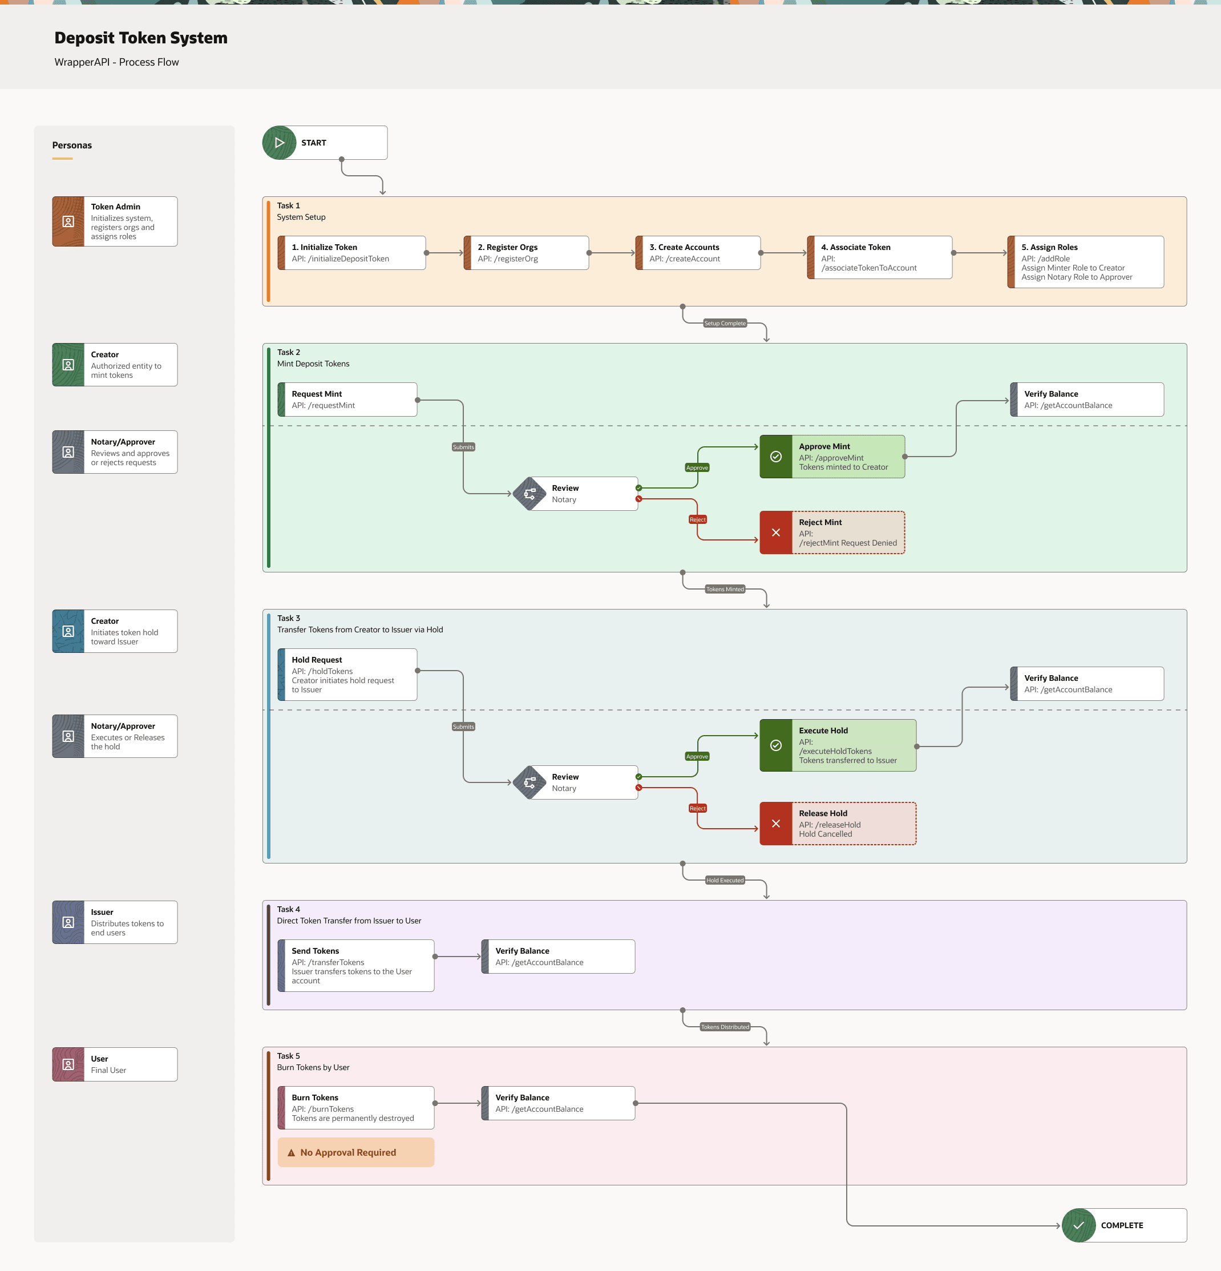Click the Task 4 Direct Token Transfer heading
This screenshot has width=1221, height=1271.
click(x=349, y=915)
